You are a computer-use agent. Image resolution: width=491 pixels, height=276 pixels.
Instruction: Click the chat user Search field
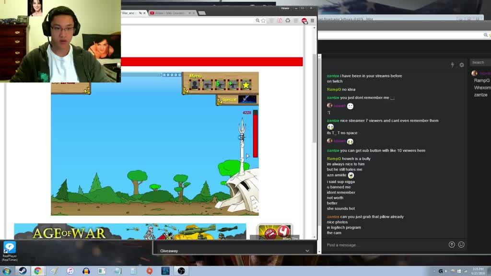480,62
